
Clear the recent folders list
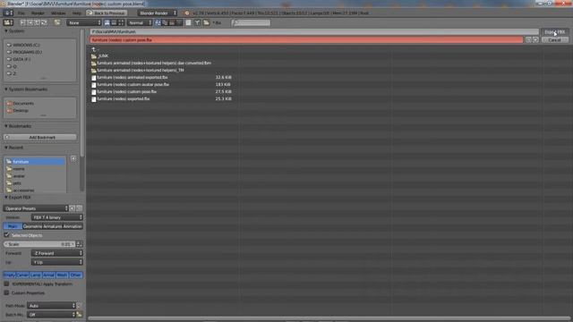73,159
